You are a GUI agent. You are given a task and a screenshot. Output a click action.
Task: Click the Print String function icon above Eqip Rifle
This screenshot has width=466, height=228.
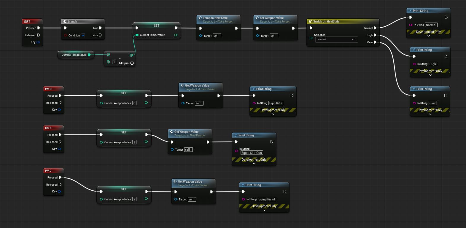[x=254, y=89]
